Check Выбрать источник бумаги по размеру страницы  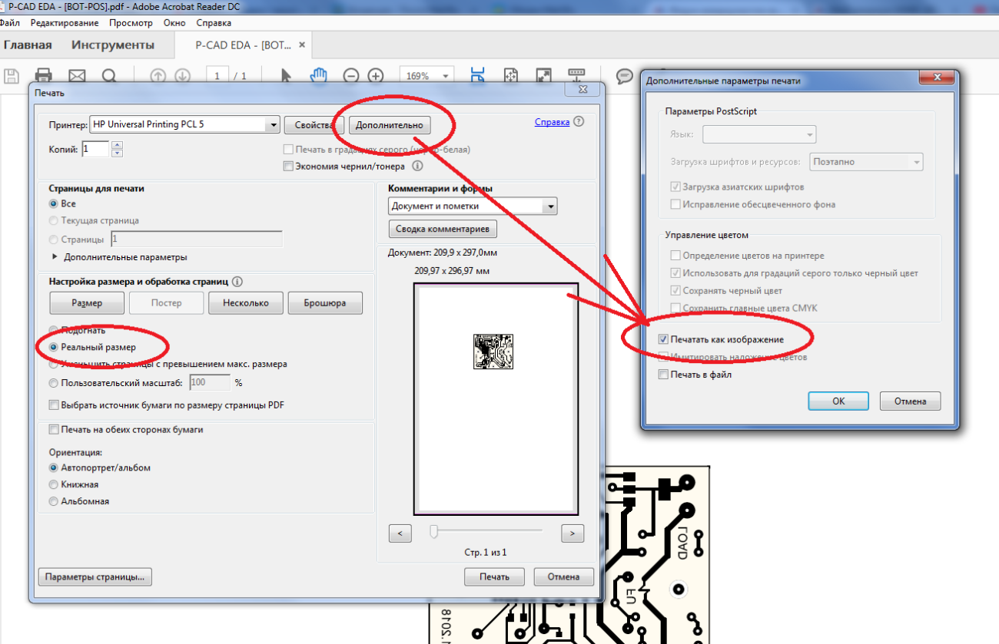pos(54,405)
